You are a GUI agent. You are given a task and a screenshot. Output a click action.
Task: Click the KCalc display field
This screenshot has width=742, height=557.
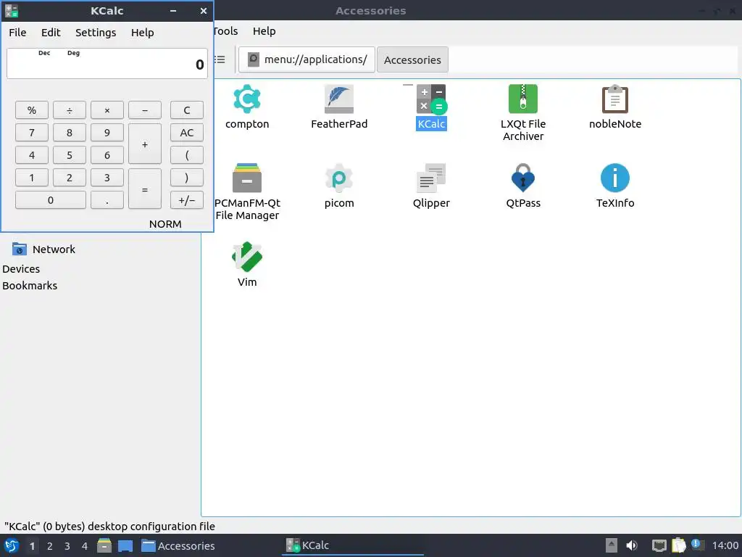(107, 64)
